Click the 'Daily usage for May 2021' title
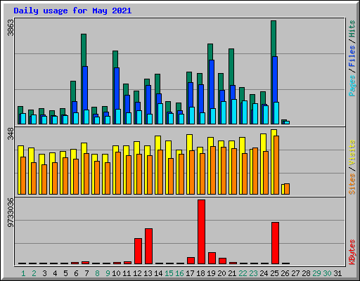Screen dimensions: 360x281 pyautogui.click(x=72, y=11)
